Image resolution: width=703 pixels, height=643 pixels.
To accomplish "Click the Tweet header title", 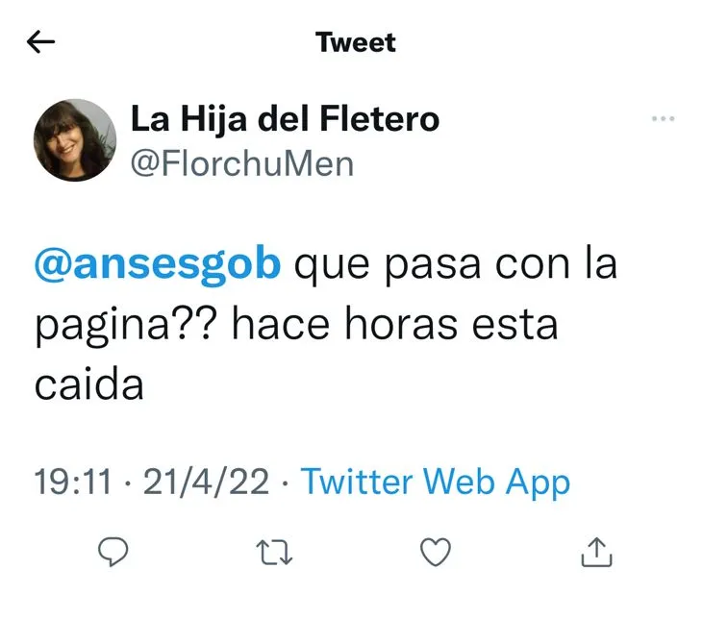I will click(x=356, y=42).
